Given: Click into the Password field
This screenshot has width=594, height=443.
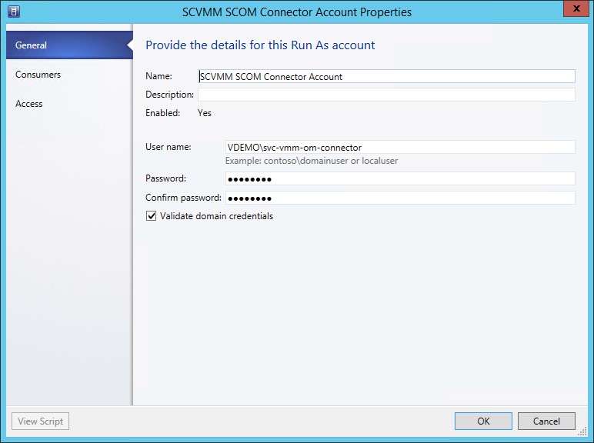Looking at the screenshot, I should (x=400, y=178).
